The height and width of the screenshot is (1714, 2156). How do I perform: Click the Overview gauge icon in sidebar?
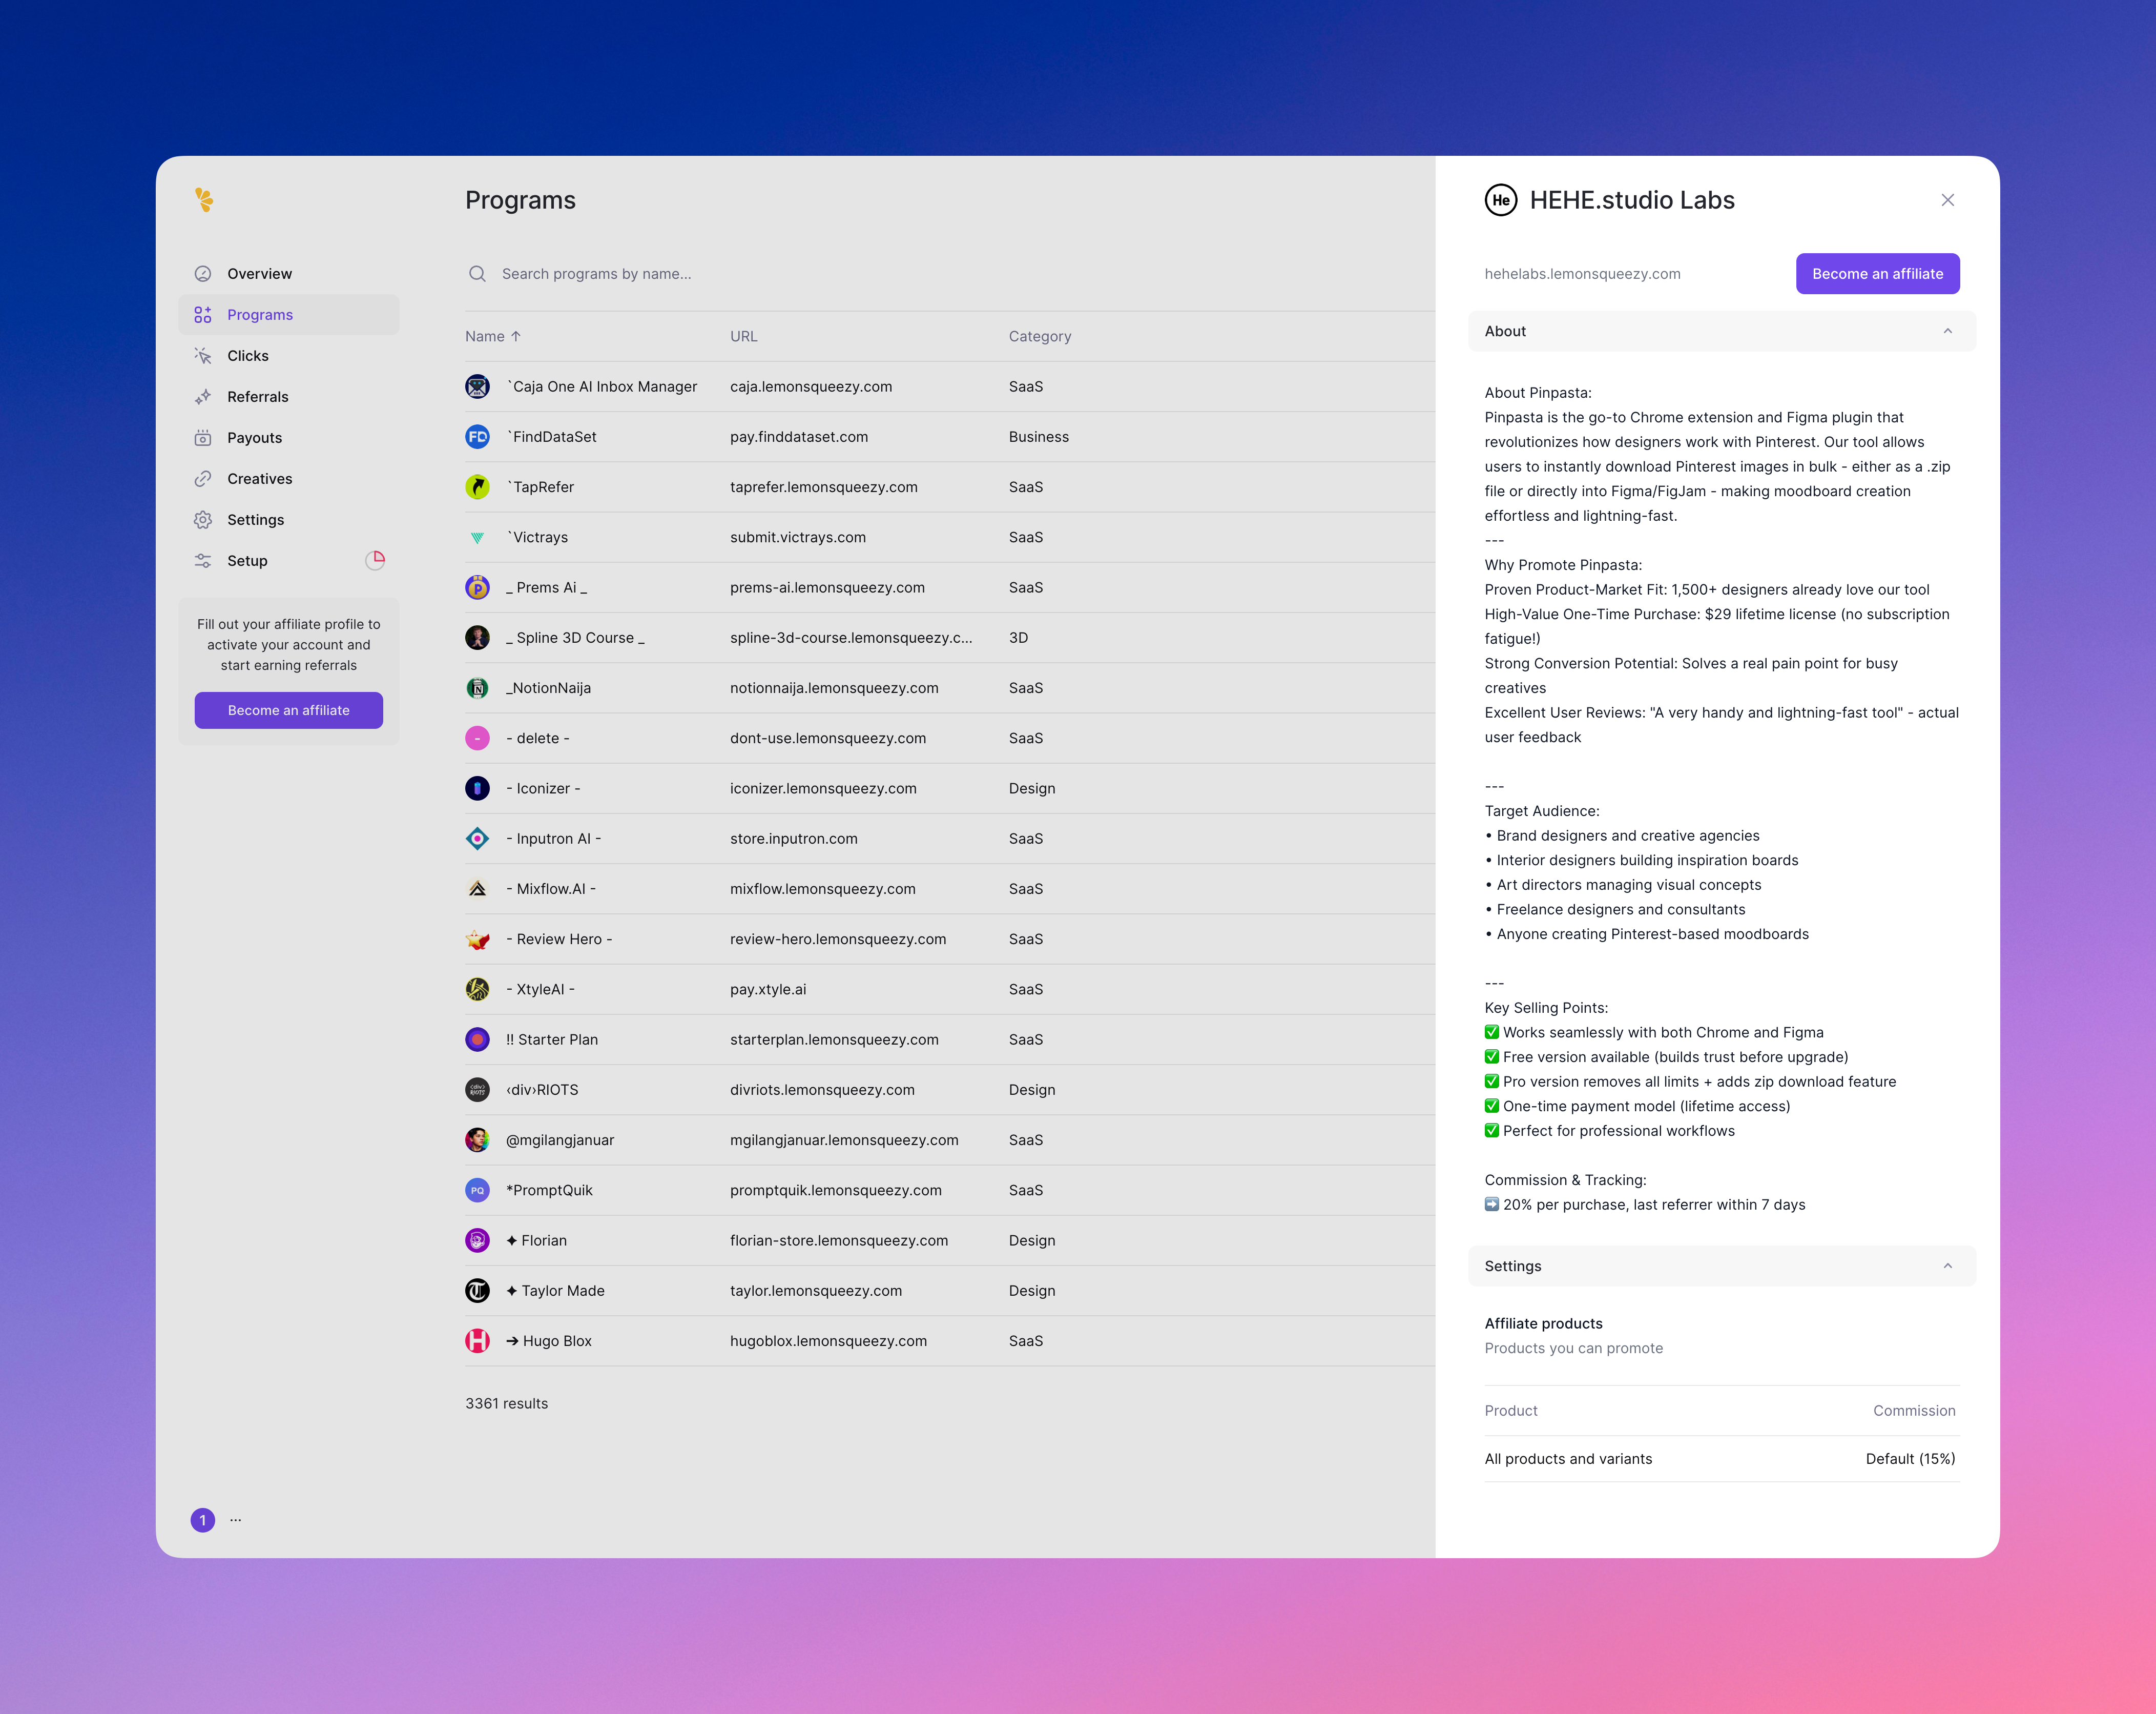coord(203,274)
